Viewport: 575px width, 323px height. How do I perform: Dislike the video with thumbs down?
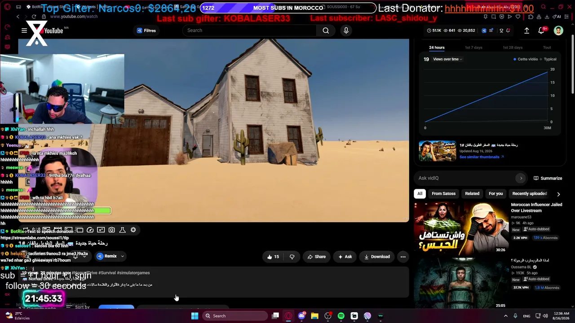click(x=292, y=257)
